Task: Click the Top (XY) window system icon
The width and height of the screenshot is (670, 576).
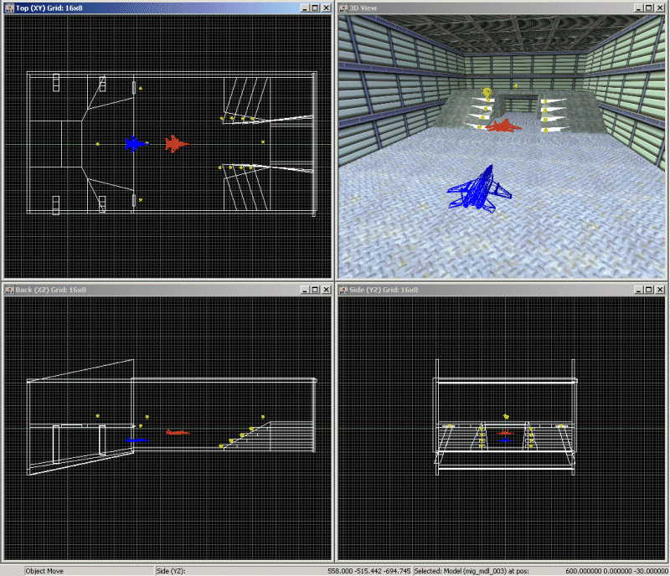Action: coord(9,7)
